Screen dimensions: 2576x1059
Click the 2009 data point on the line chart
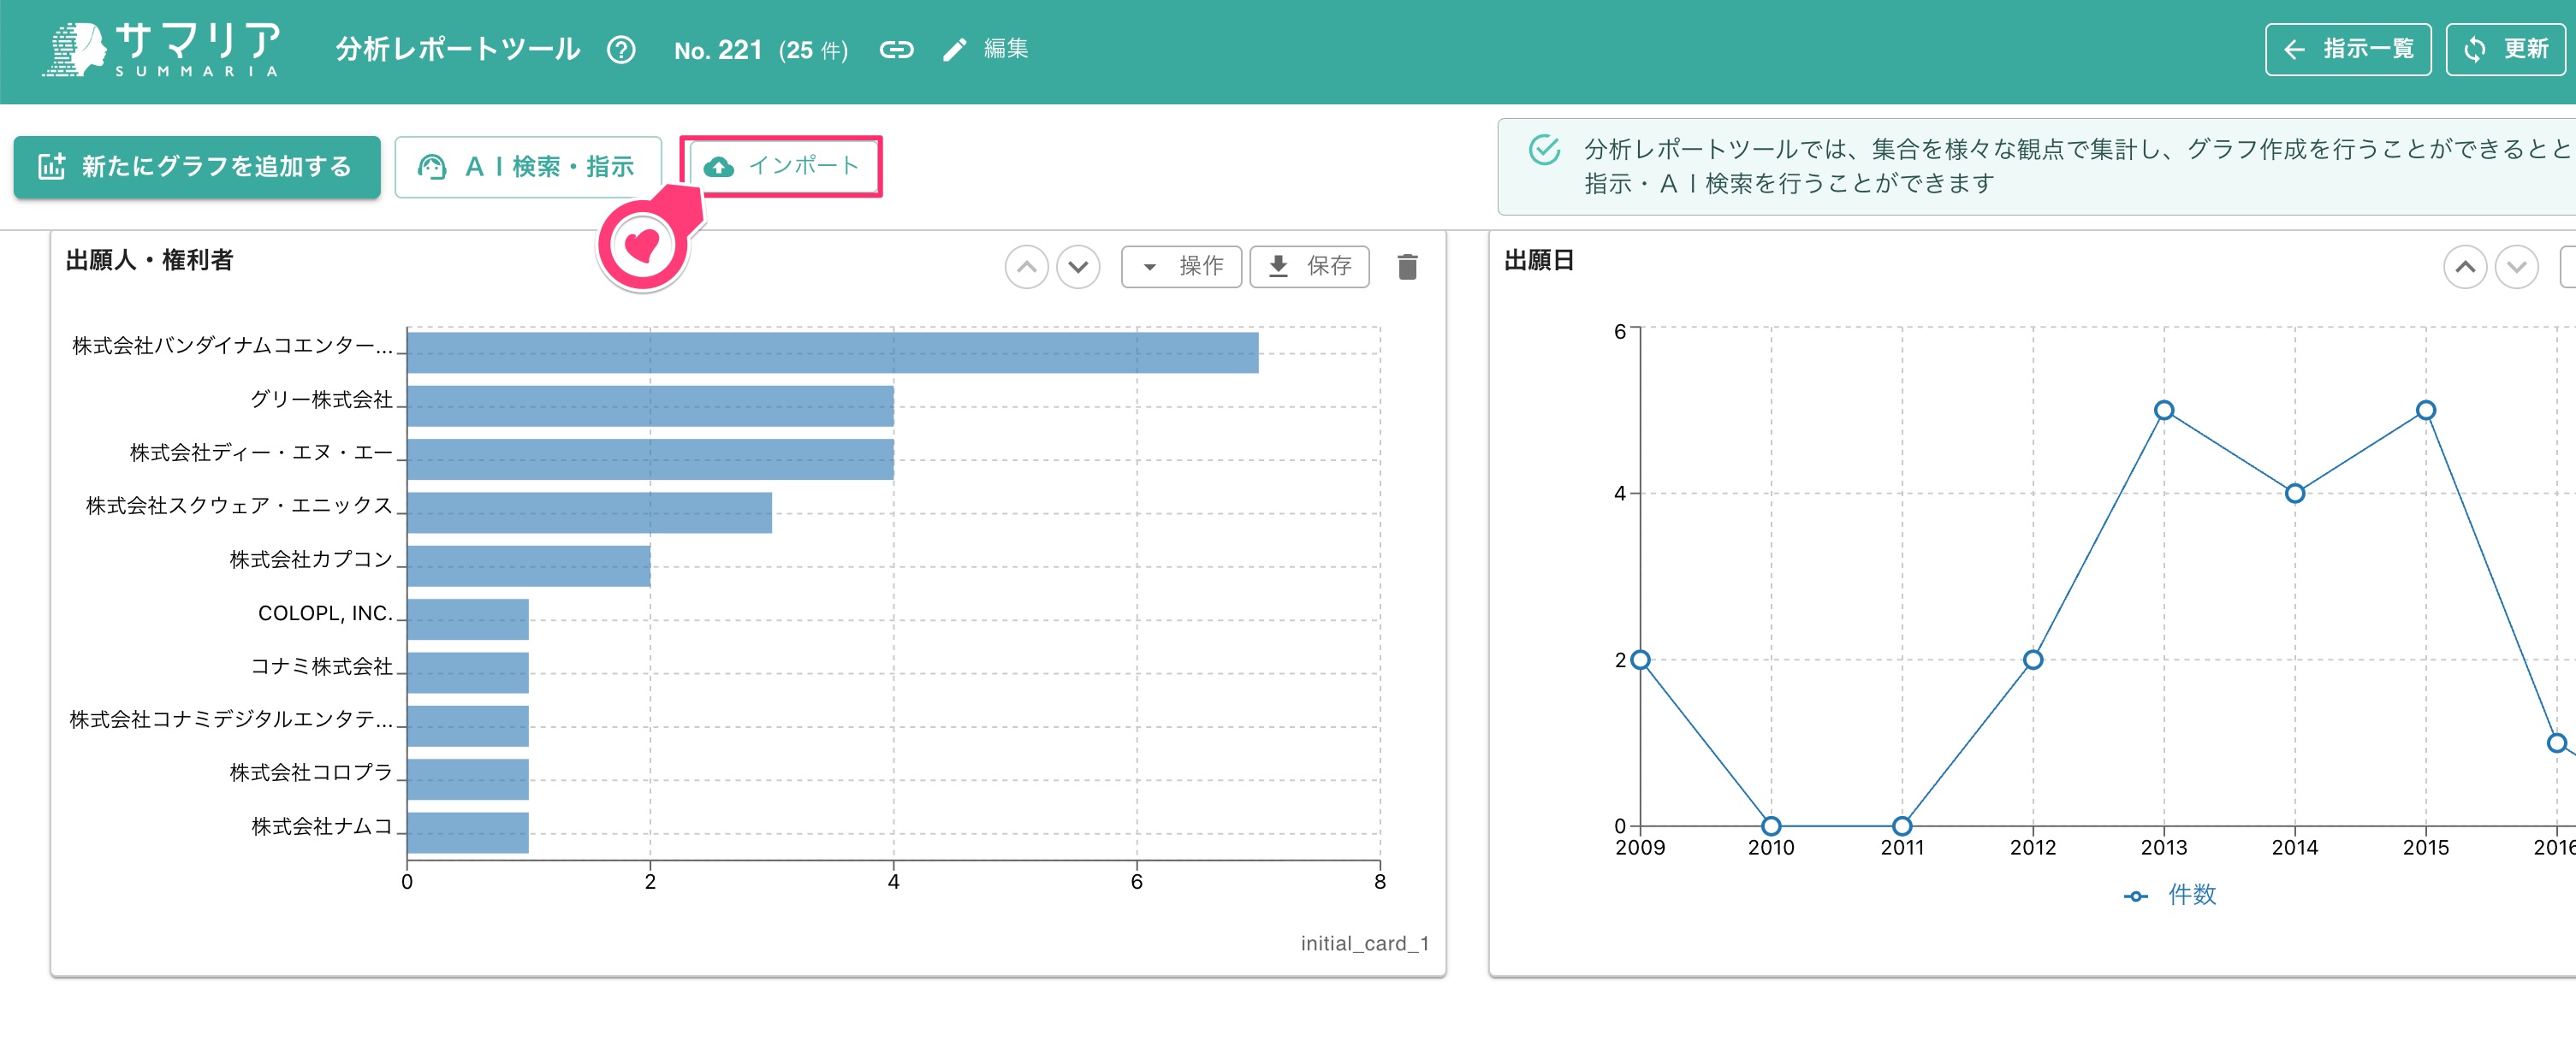(x=1640, y=660)
